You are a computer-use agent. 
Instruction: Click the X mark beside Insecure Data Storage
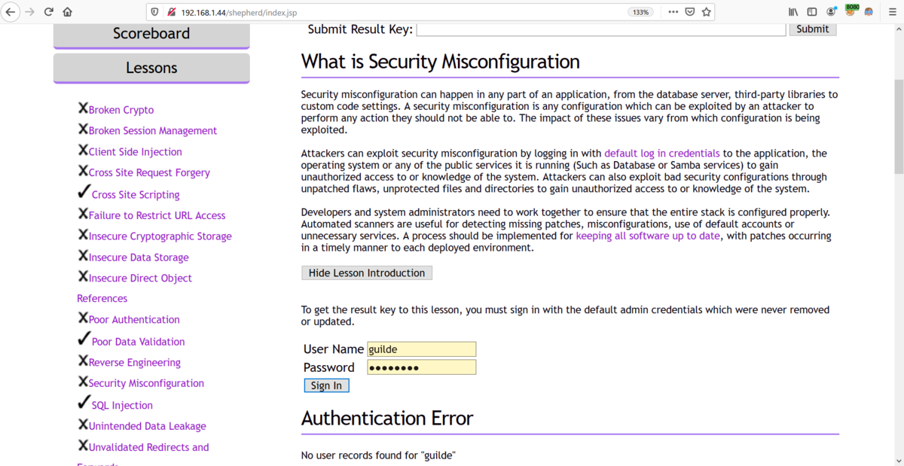tap(83, 256)
